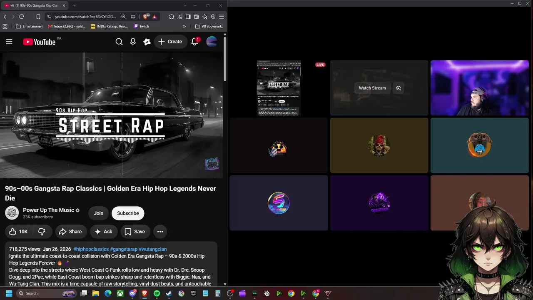Start voice search with the microphone

click(133, 42)
